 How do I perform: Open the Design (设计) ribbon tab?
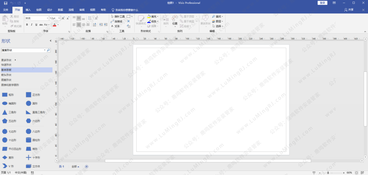point(50,10)
